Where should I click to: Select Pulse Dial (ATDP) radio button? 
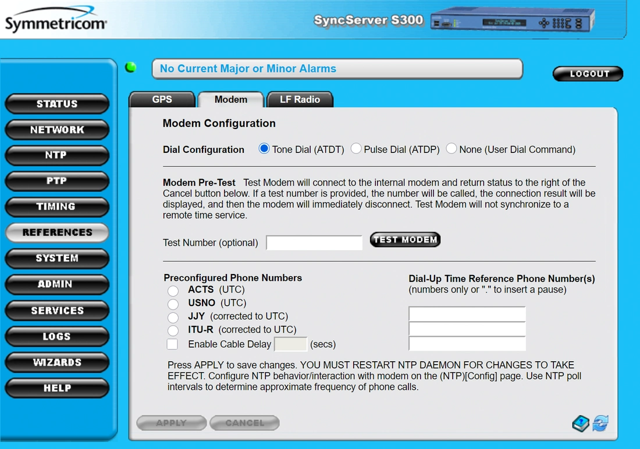(x=356, y=148)
